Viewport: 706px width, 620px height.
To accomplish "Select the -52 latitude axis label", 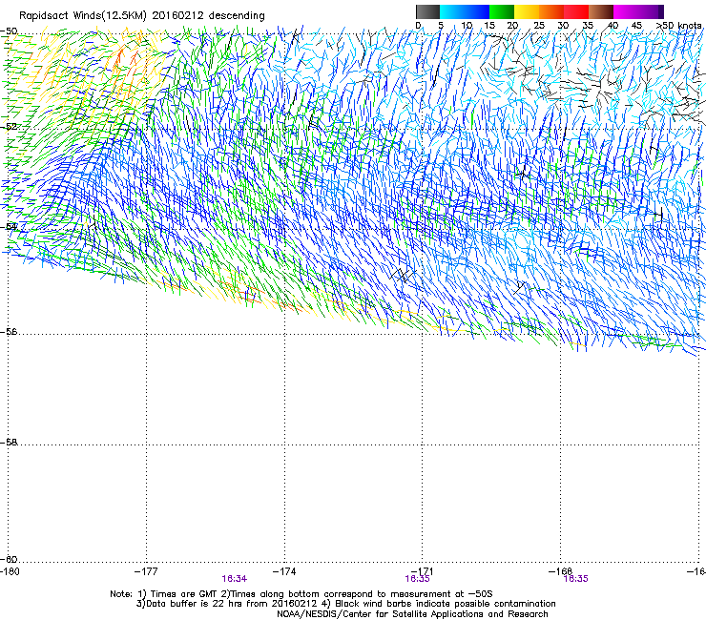I will [9, 127].
